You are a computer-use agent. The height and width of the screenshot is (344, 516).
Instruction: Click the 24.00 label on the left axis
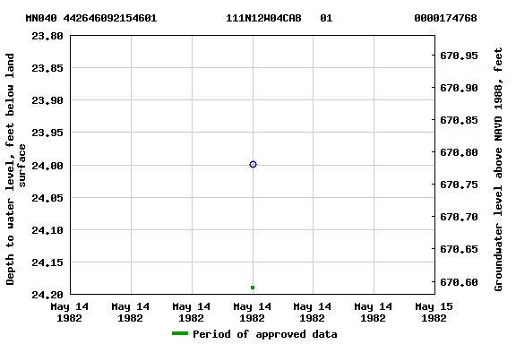pyautogui.click(x=47, y=166)
